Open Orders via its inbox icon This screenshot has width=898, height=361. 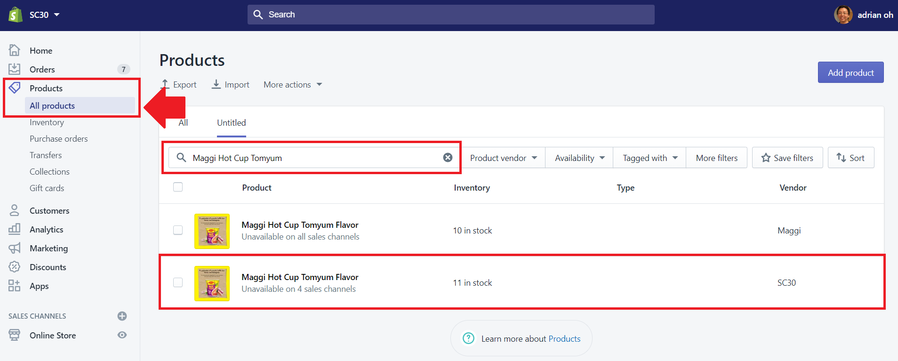click(x=15, y=69)
